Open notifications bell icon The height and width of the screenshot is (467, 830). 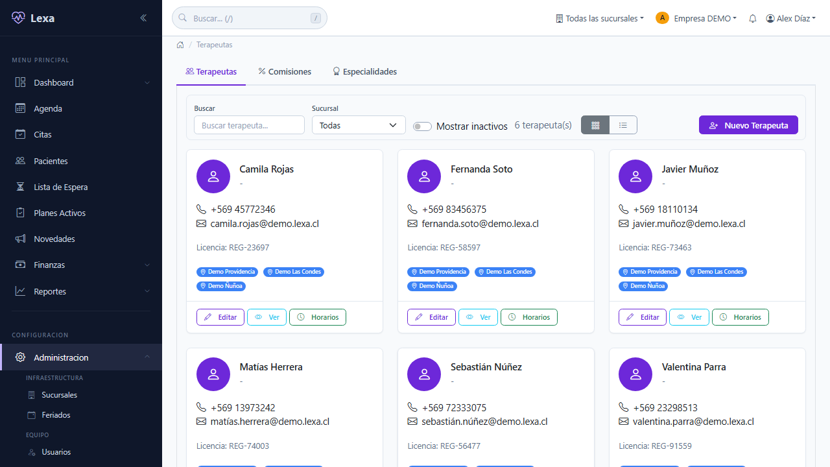click(x=753, y=19)
